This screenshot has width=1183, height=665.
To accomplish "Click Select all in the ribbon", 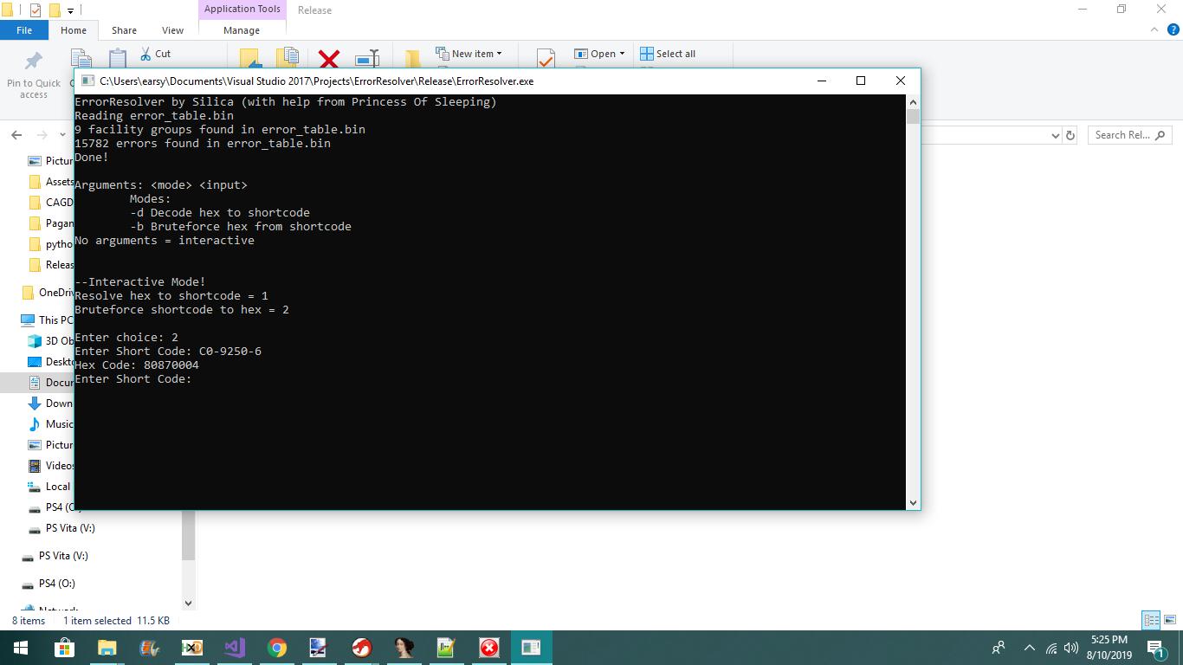I will pos(668,54).
